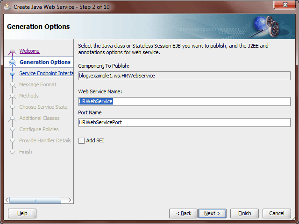Cancel the Create Java Web Service wizard

pos(277,213)
